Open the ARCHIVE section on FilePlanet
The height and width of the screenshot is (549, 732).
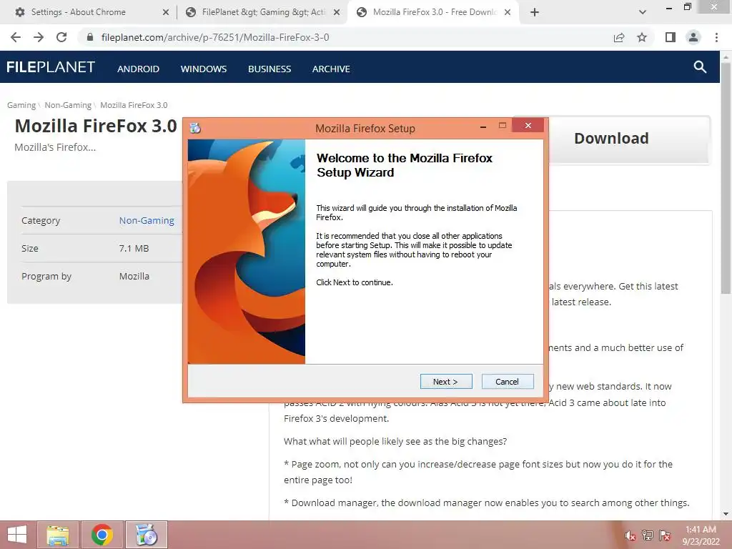click(x=331, y=69)
